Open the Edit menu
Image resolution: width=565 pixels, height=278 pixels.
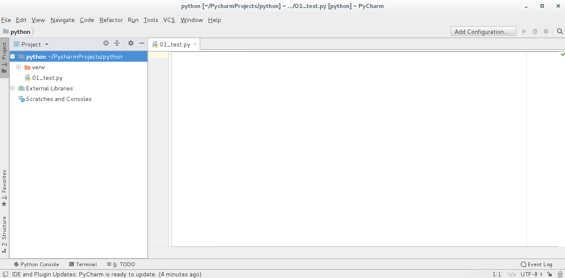click(21, 20)
